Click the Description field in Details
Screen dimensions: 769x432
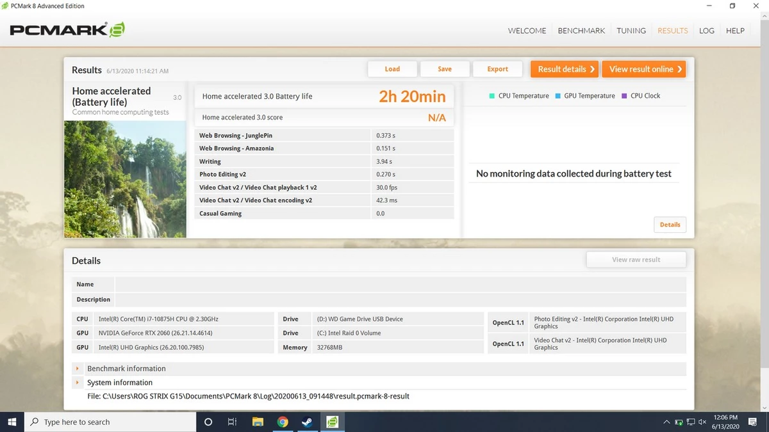tap(401, 300)
